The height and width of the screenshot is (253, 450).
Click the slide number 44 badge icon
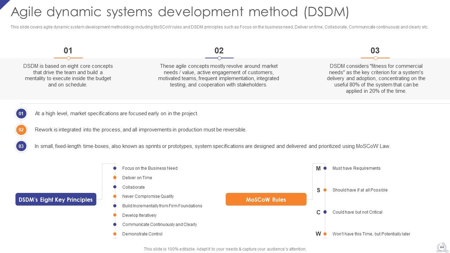point(442,247)
